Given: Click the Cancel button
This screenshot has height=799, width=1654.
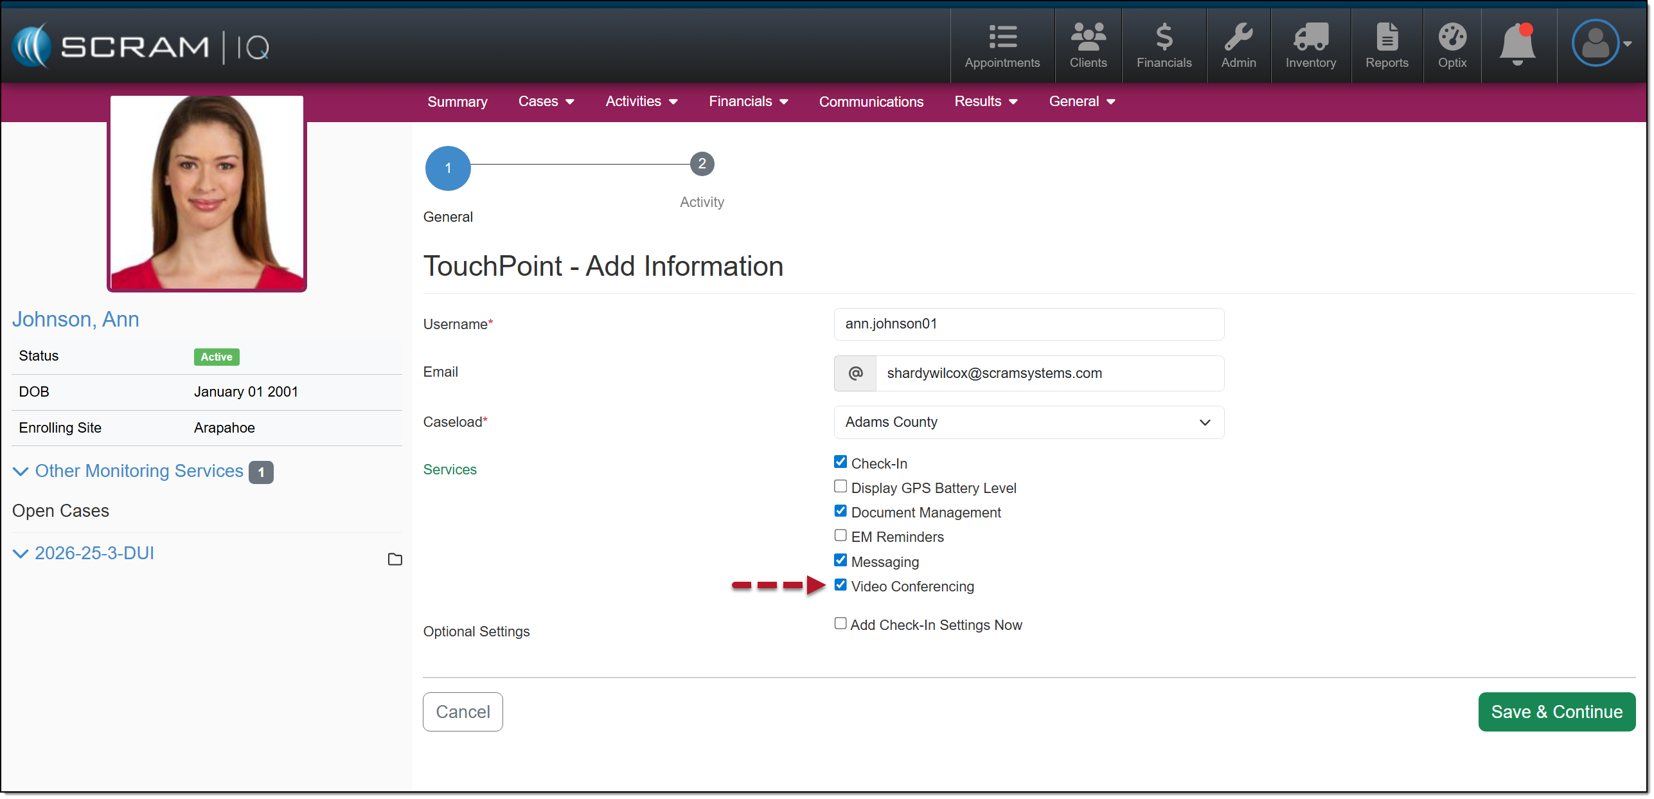Looking at the screenshot, I should tap(462, 712).
